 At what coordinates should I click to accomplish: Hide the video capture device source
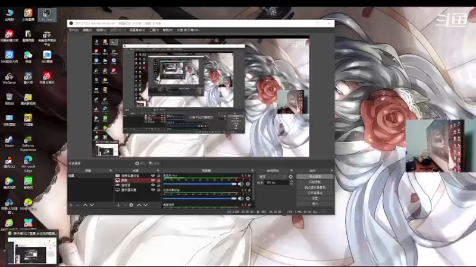(153, 176)
